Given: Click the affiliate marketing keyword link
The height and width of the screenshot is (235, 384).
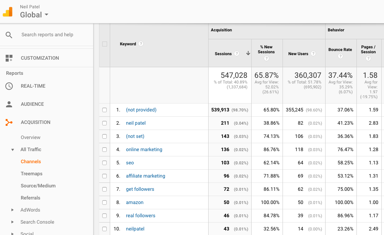Looking at the screenshot, I should [x=145, y=176].
